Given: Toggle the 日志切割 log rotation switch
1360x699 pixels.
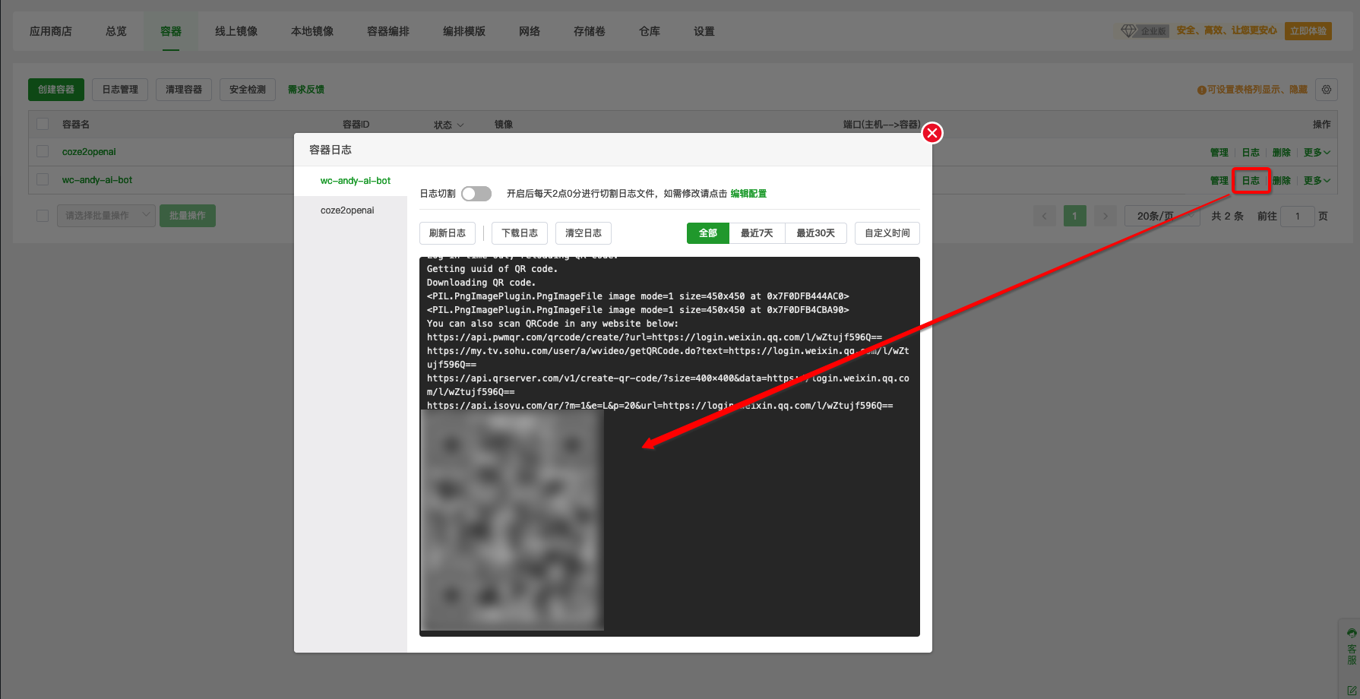Looking at the screenshot, I should pyautogui.click(x=476, y=194).
